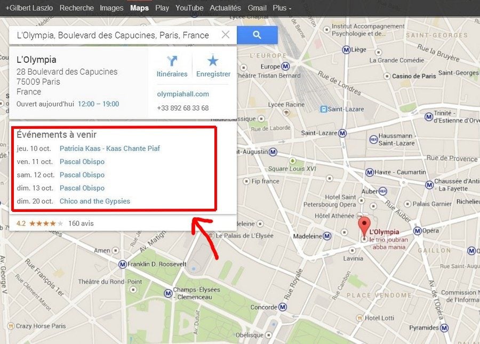Open Actualités in the top bar
This screenshot has height=344, width=480.
[225, 8]
